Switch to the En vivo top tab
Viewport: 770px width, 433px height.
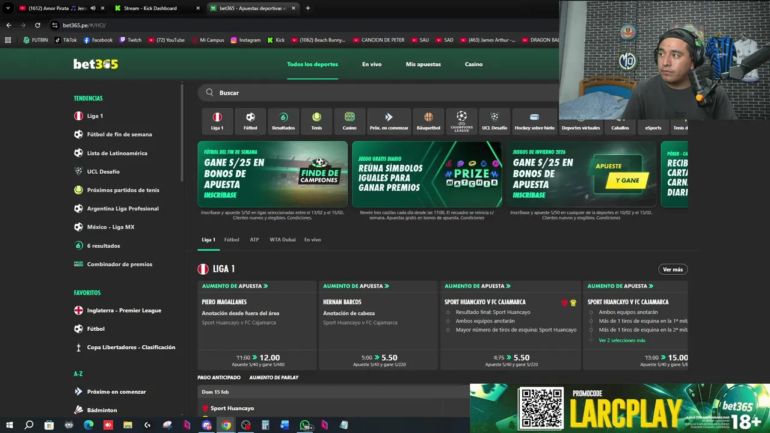372,64
